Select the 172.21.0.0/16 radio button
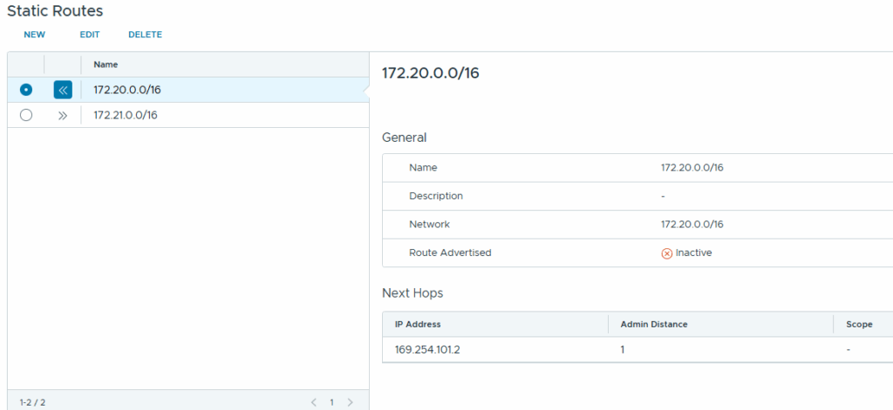 [x=26, y=115]
